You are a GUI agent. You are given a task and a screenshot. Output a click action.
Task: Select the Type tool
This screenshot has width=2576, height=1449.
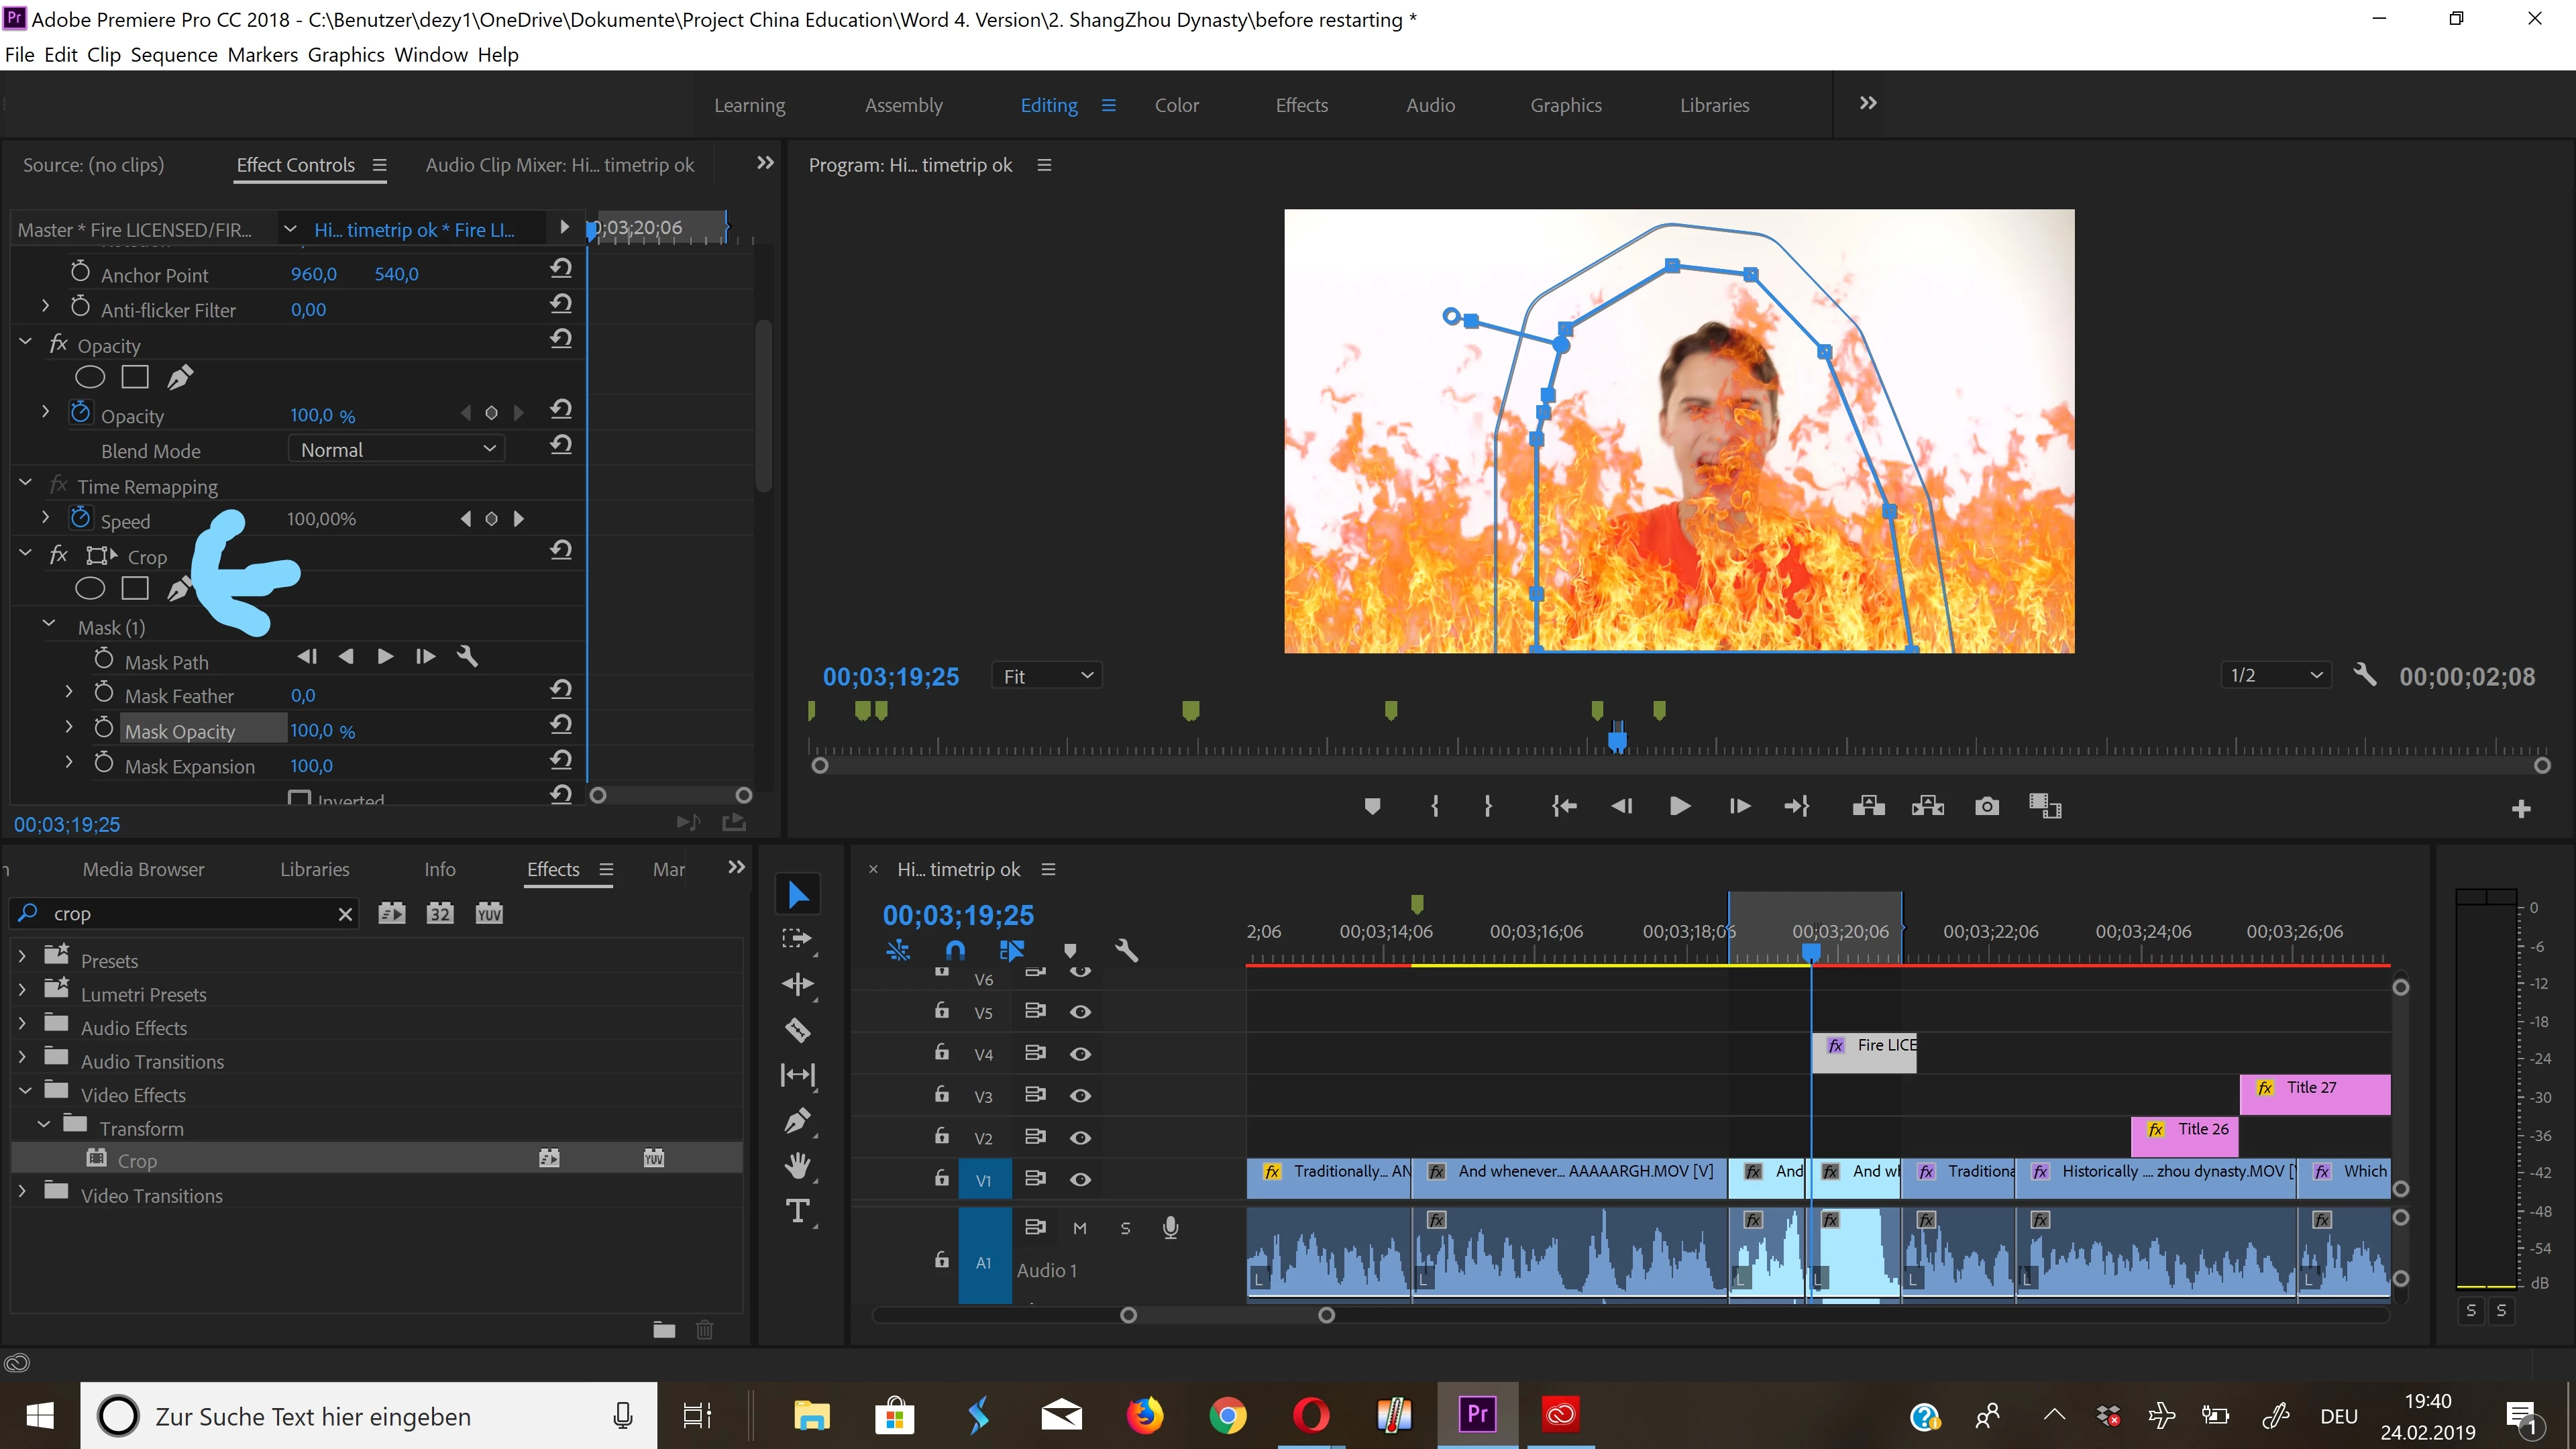[x=797, y=1211]
